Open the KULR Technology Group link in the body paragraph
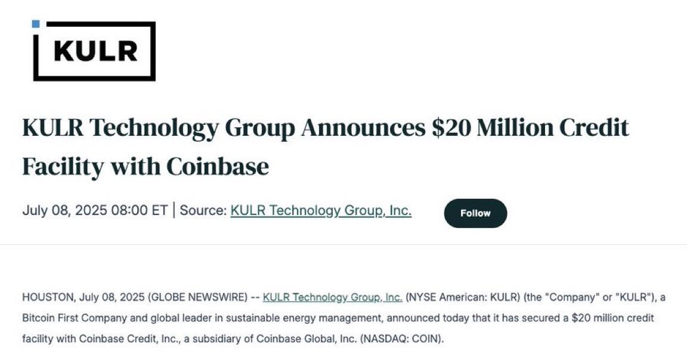The height and width of the screenshot is (356, 687). click(333, 298)
